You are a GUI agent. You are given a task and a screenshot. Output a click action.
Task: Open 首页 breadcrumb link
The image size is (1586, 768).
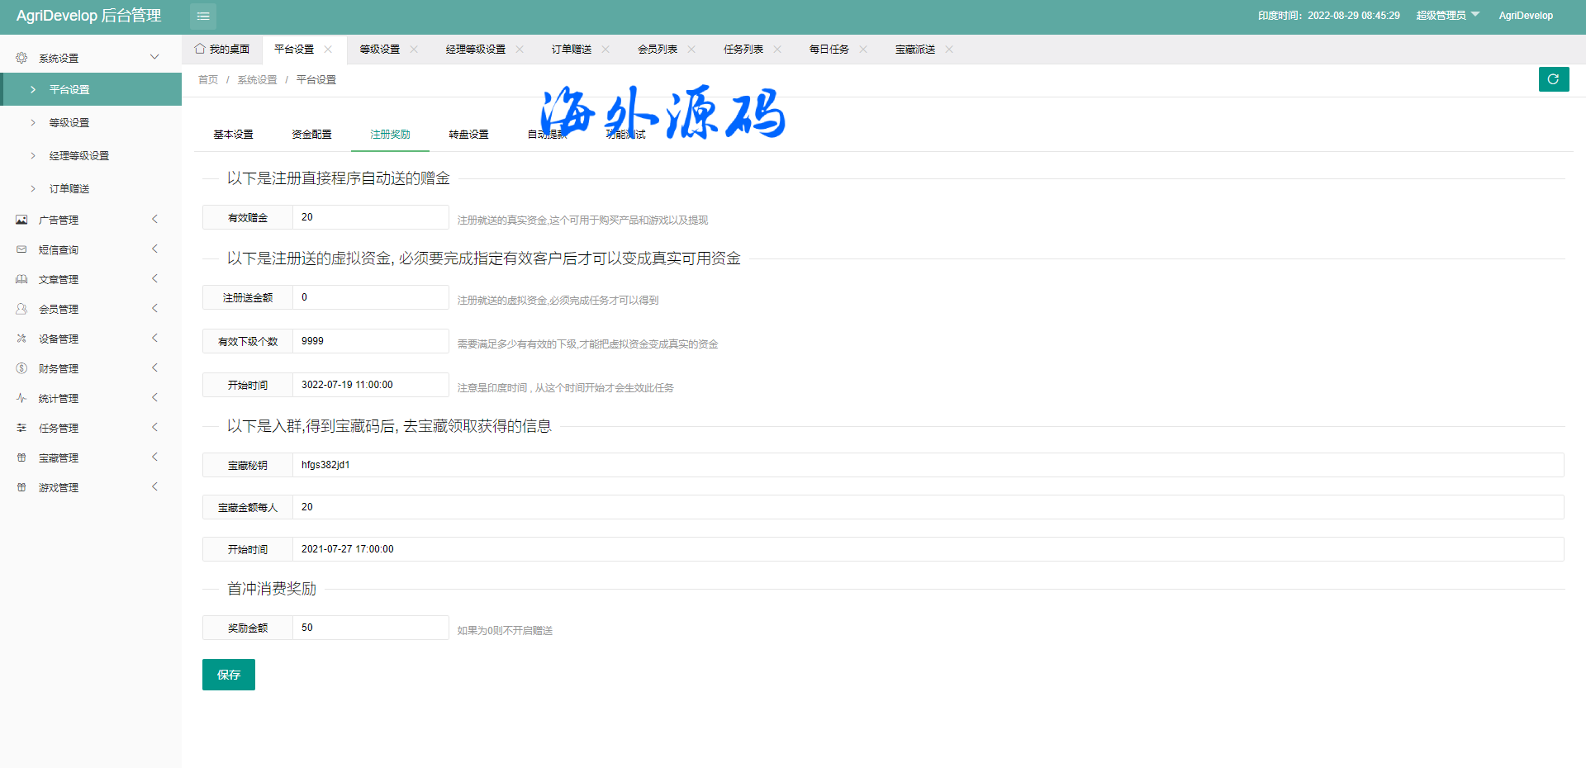(208, 80)
